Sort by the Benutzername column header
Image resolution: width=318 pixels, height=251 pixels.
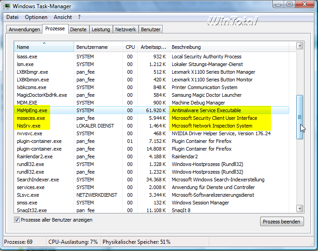(98, 47)
